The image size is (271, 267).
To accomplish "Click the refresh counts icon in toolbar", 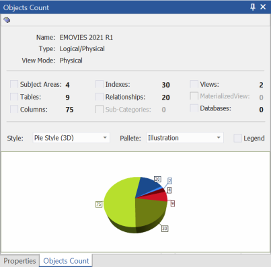I will pyautogui.click(x=7, y=20).
